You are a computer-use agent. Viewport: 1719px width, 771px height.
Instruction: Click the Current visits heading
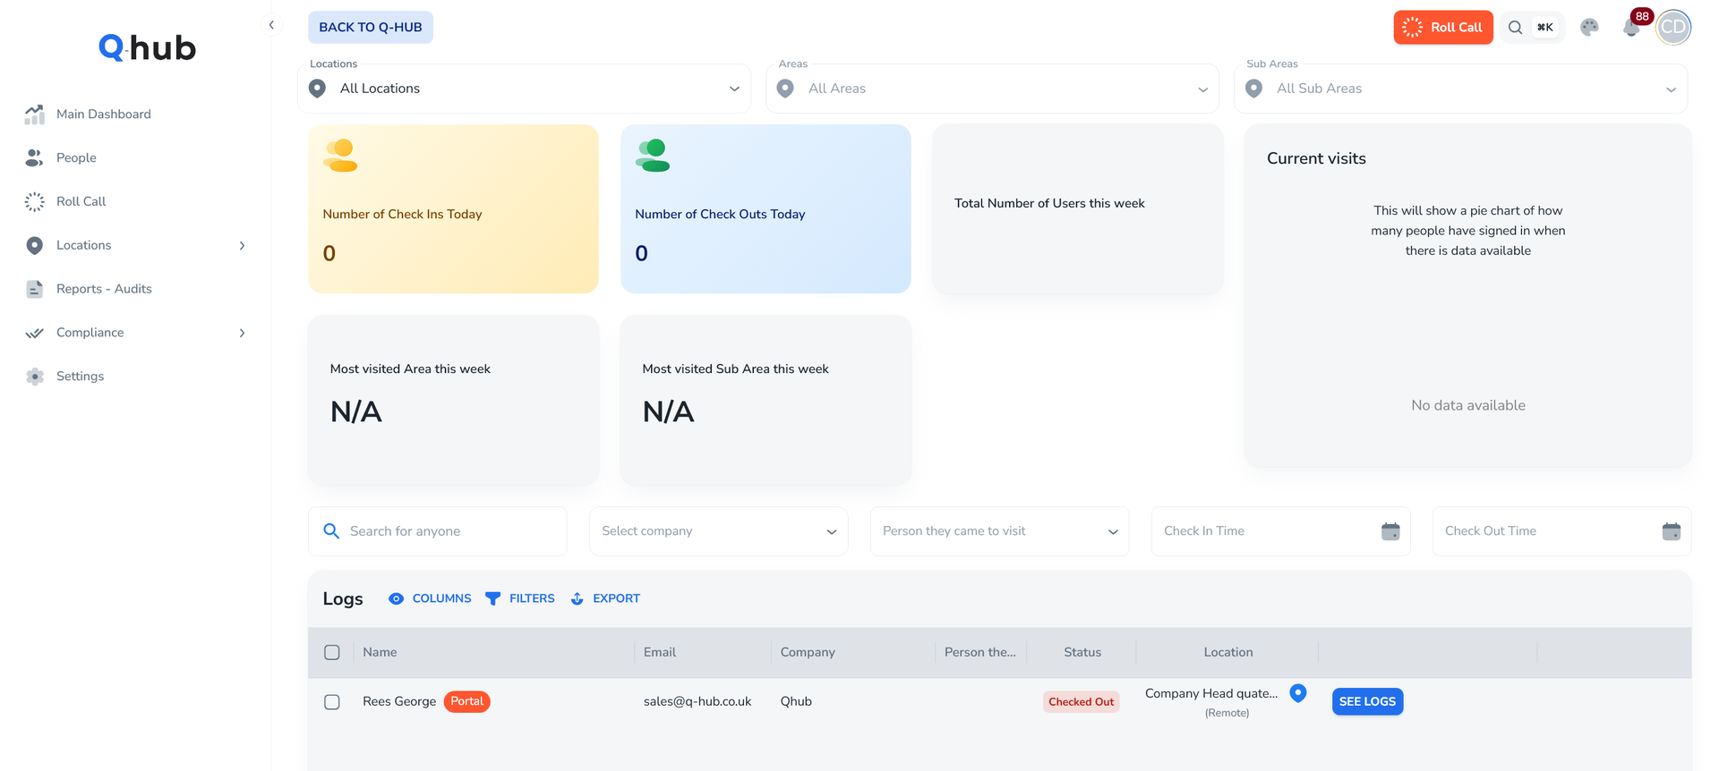click(1316, 158)
